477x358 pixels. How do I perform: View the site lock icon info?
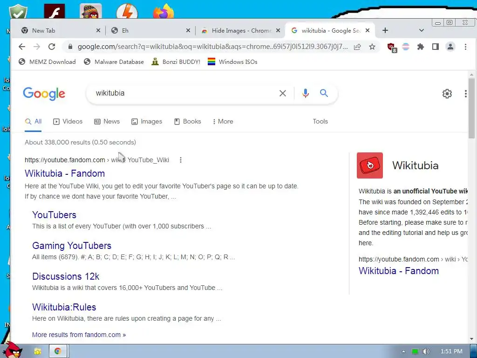point(70,47)
